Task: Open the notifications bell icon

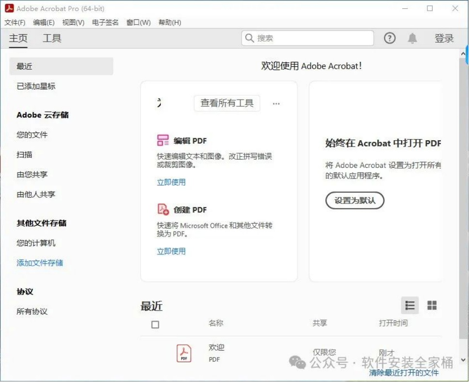Action: (412, 38)
